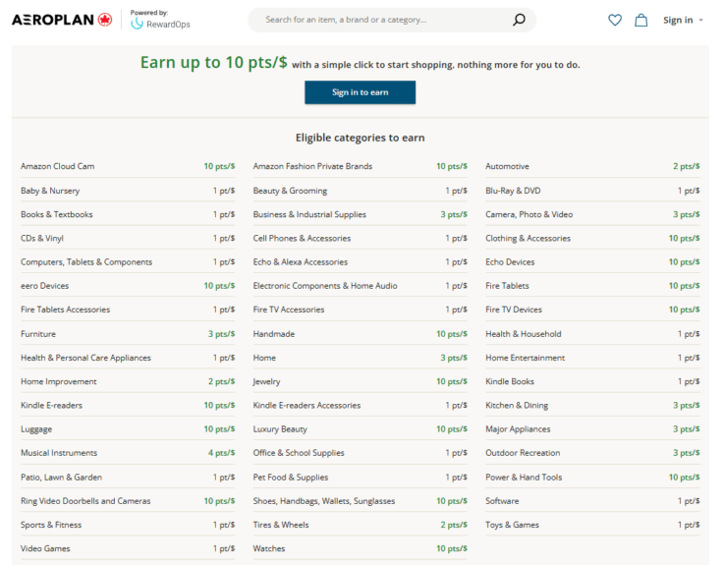
Task: Select the Home Improvement category
Action: 59,381
